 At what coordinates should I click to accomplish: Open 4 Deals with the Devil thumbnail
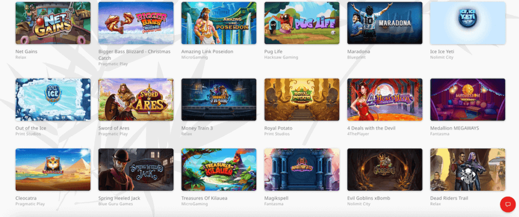pyautogui.click(x=385, y=99)
